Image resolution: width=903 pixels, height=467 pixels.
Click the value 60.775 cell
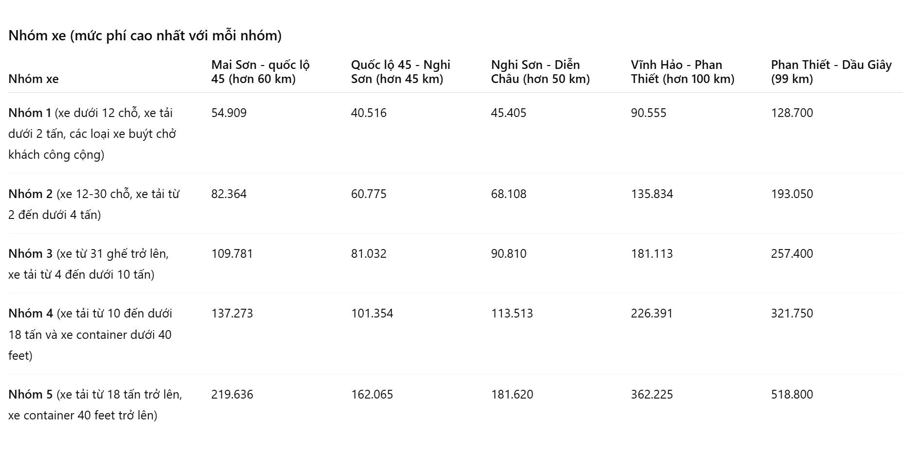[369, 194]
